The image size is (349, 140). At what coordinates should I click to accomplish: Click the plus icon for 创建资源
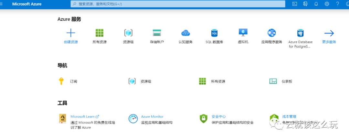pyautogui.click(x=71, y=33)
